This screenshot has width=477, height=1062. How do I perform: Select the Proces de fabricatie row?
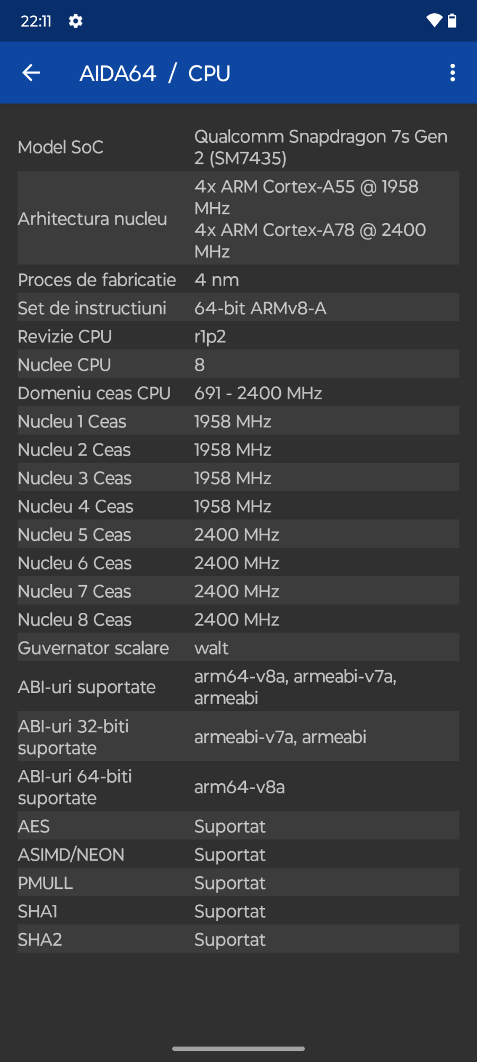[x=238, y=280]
